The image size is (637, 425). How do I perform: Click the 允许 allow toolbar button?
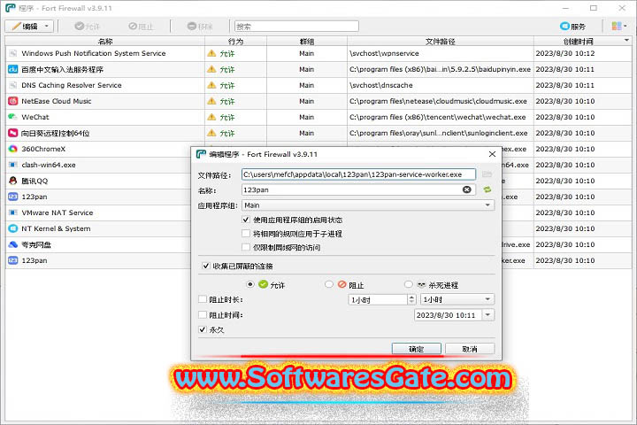coord(87,27)
